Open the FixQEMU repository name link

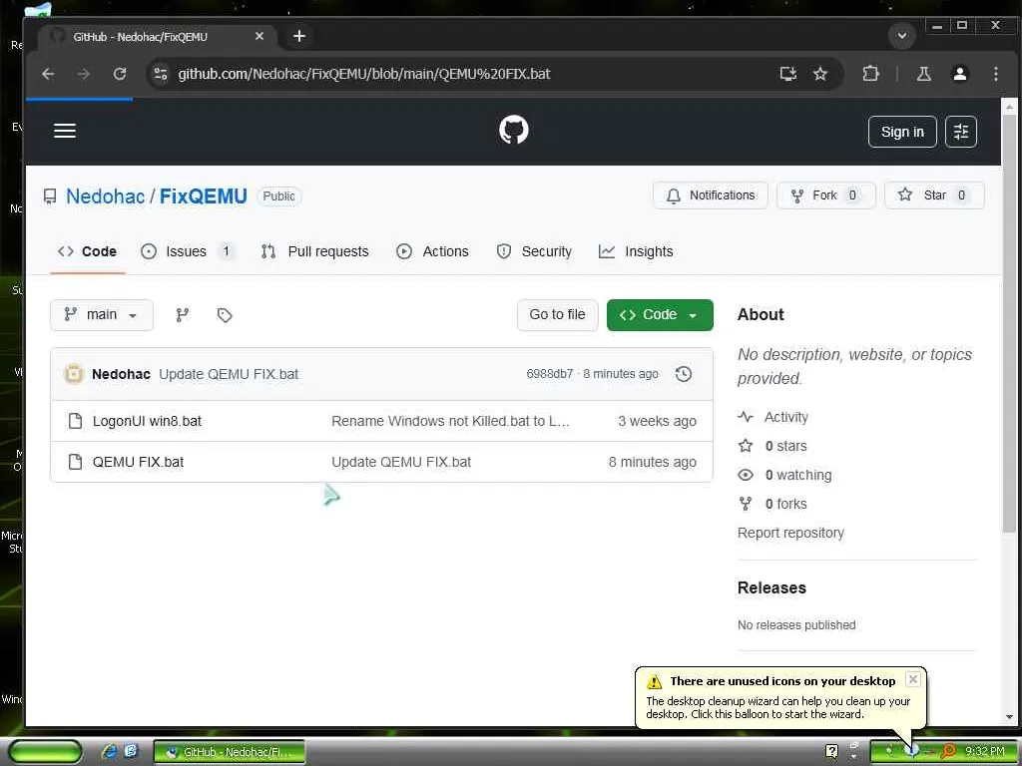(x=204, y=196)
